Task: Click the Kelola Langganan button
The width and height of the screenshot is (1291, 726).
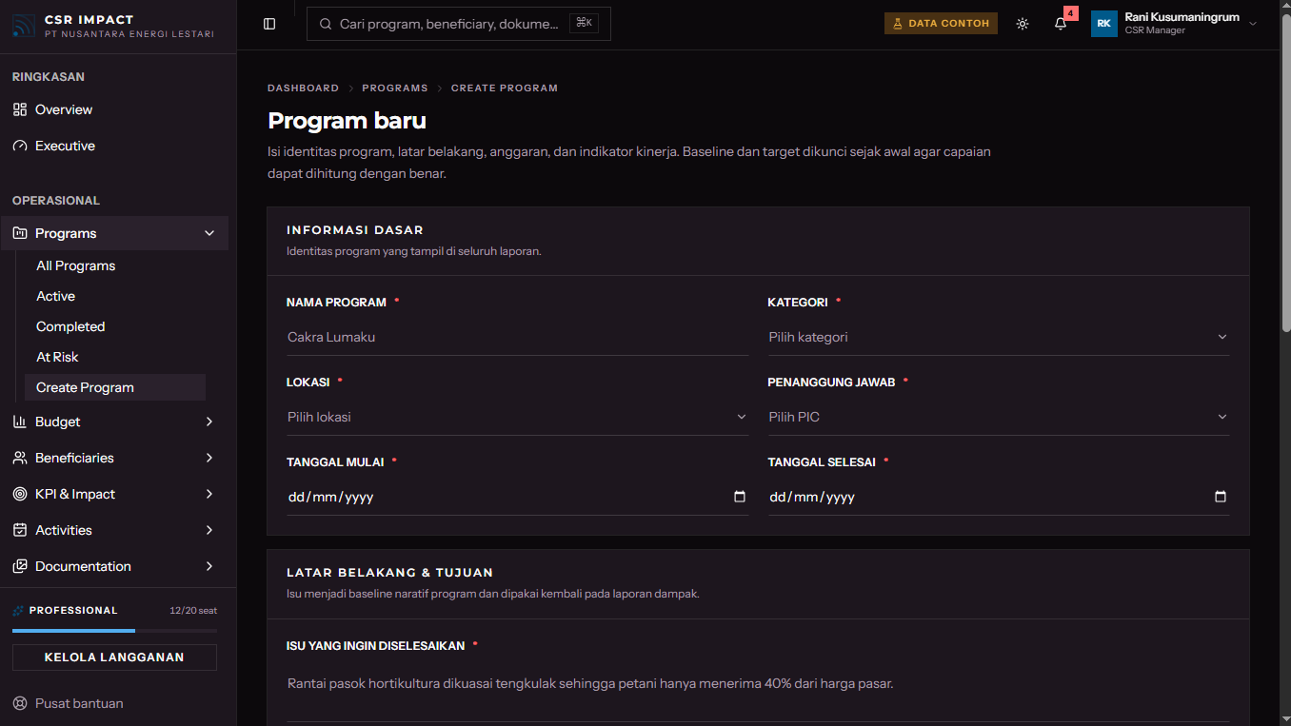Action: (x=114, y=657)
